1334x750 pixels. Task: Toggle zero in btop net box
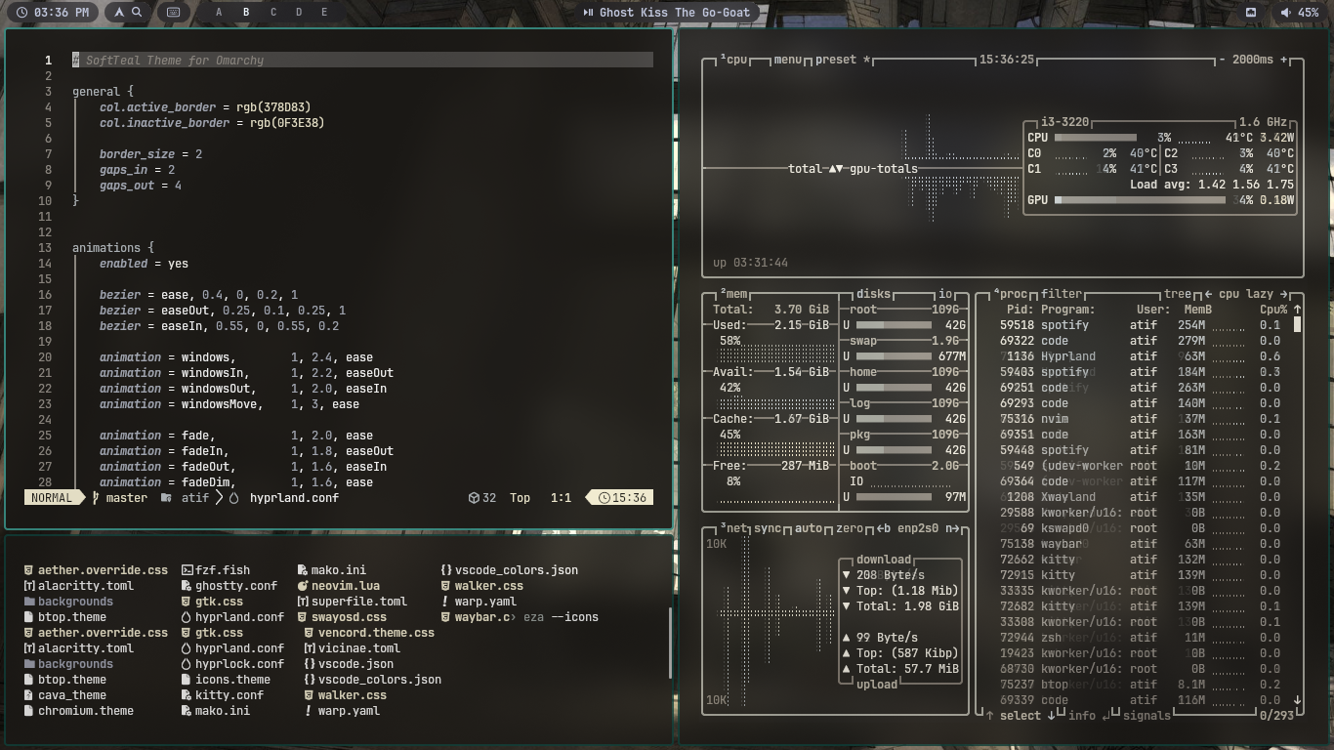[850, 528]
